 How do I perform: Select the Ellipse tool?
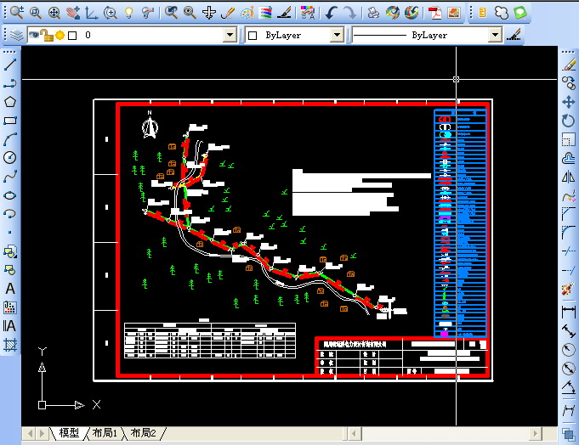[10, 195]
